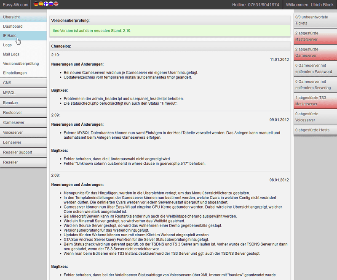Open Mail Logs in the sidebar
337x280 pixels.
tap(23, 54)
